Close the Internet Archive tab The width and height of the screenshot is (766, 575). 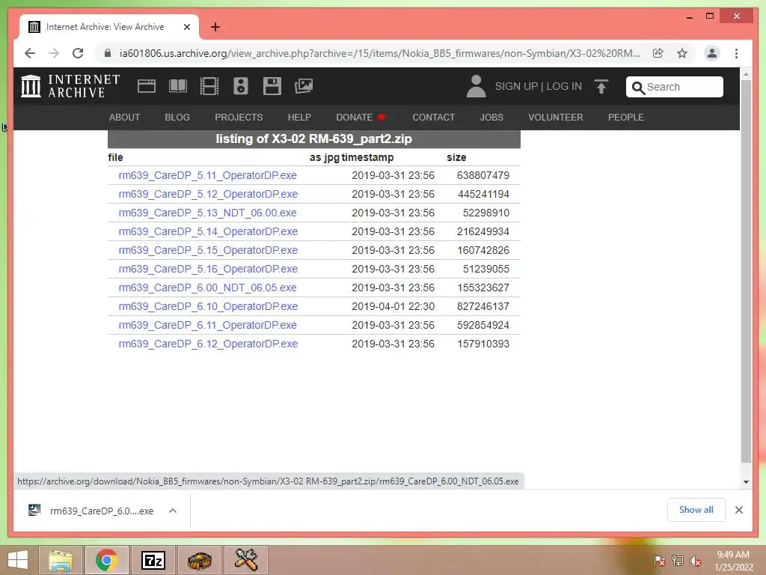click(x=187, y=27)
